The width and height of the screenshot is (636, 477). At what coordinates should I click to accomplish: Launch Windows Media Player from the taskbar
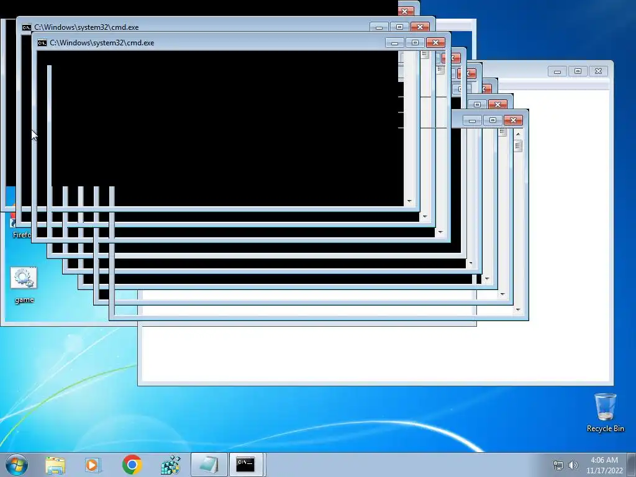(x=93, y=465)
